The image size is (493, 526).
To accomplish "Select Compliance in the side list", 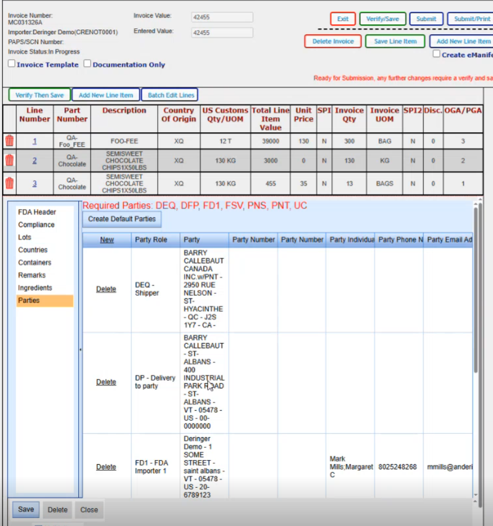I will point(36,225).
